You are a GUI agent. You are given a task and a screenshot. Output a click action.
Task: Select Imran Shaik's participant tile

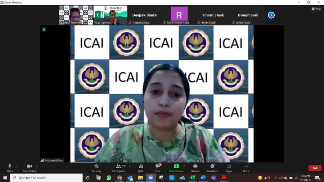(x=213, y=15)
